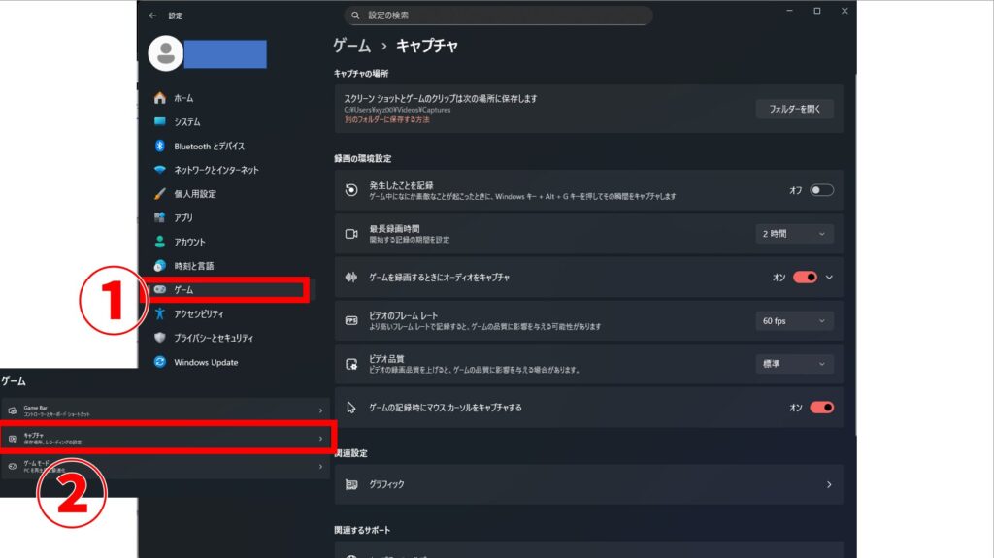Screen dimensions: 994x558
Task: Click the FPS icon for video frame rate
Action: coord(351,321)
